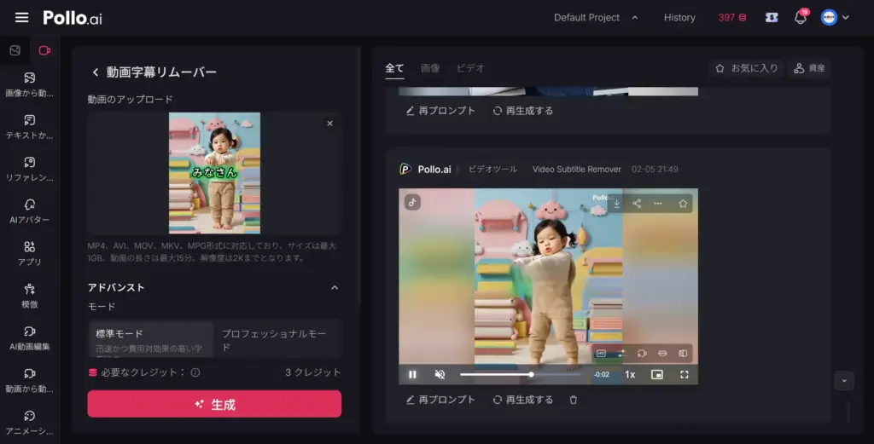
Task: Open 資産 assets button
Action: [x=809, y=68]
